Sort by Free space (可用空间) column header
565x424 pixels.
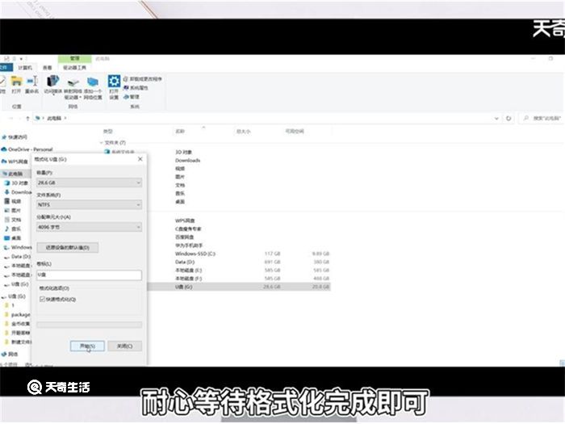coord(295,131)
